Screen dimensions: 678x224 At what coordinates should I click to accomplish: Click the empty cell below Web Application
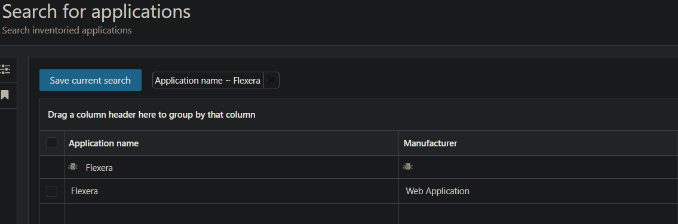click(538, 214)
